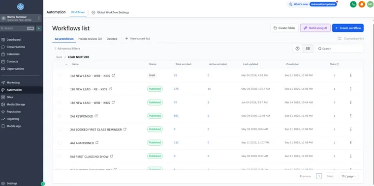
Task: Switch to list view icon
Action: tap(308, 49)
